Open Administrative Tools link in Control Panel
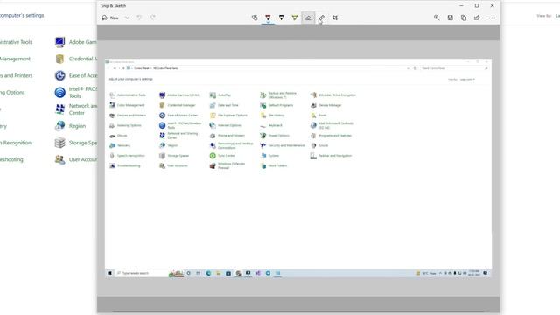Viewport: 560px width, 315px height. point(16,42)
